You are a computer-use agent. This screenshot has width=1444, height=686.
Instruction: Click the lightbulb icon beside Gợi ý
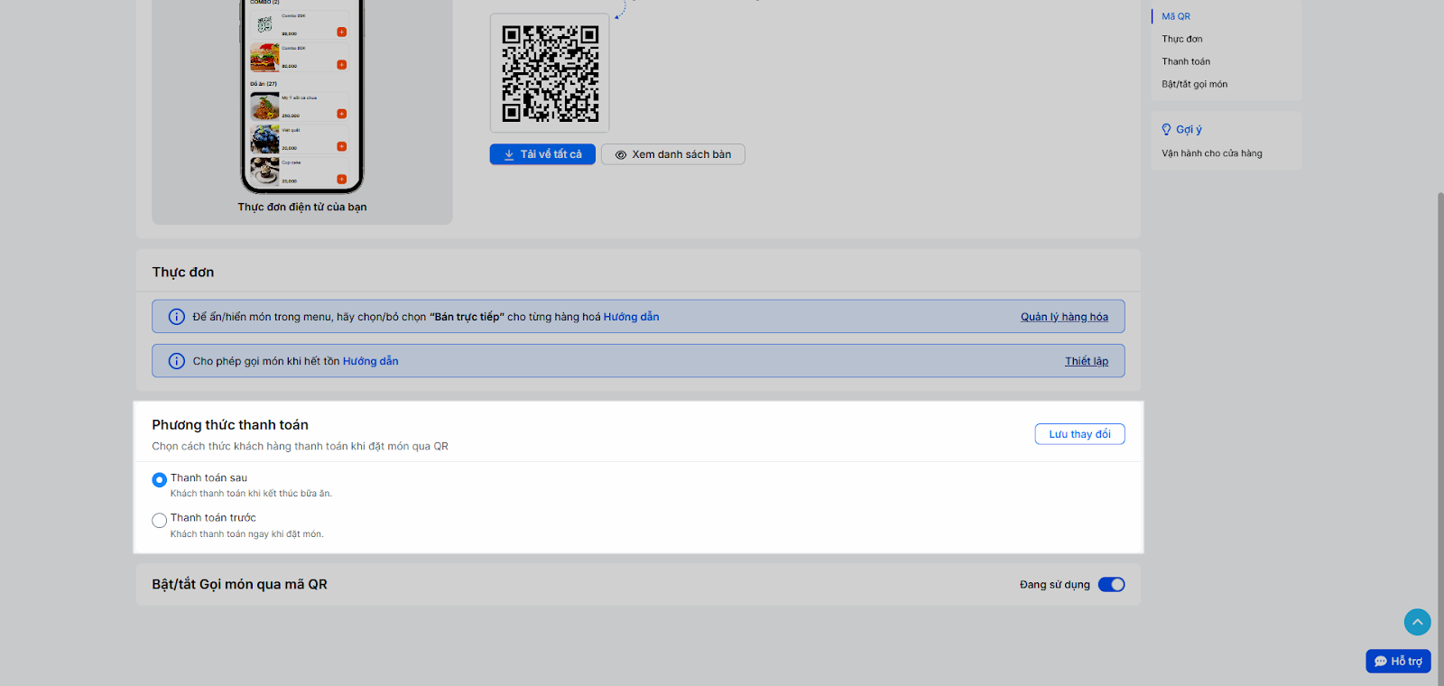click(1166, 130)
